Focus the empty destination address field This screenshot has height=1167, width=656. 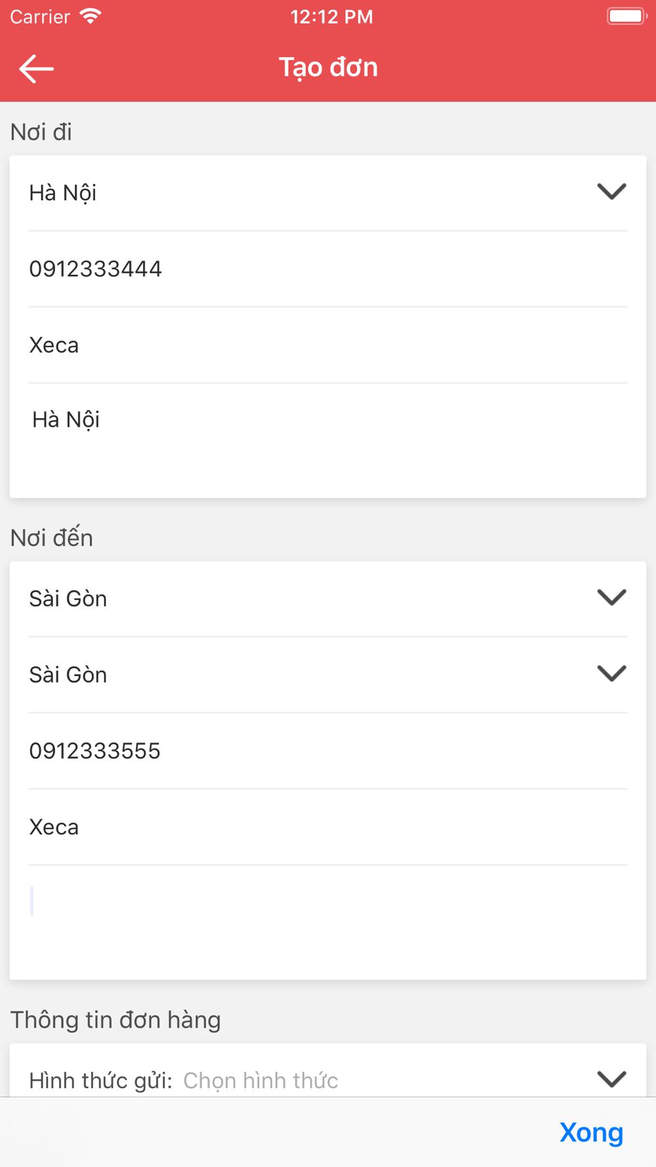328,922
